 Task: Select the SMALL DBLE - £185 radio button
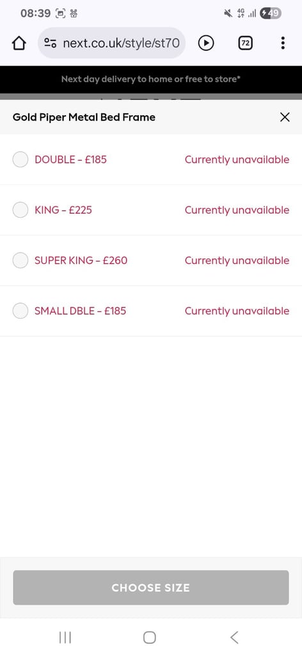pos(20,311)
